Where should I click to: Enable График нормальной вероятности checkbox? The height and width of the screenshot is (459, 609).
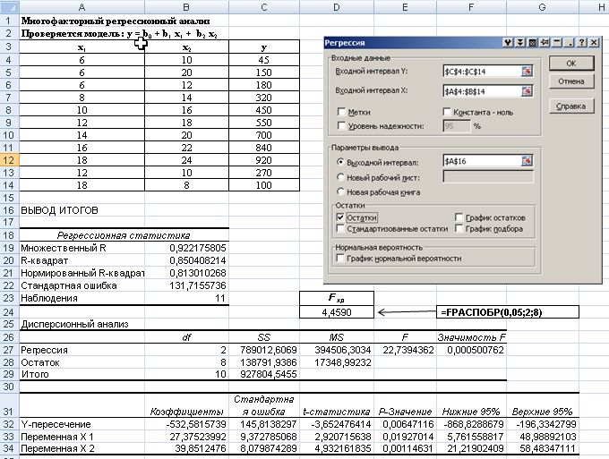(x=340, y=258)
